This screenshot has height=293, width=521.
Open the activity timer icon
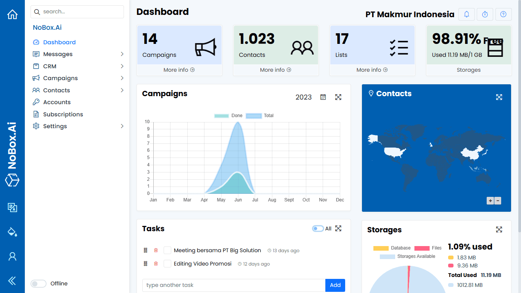pos(485,14)
